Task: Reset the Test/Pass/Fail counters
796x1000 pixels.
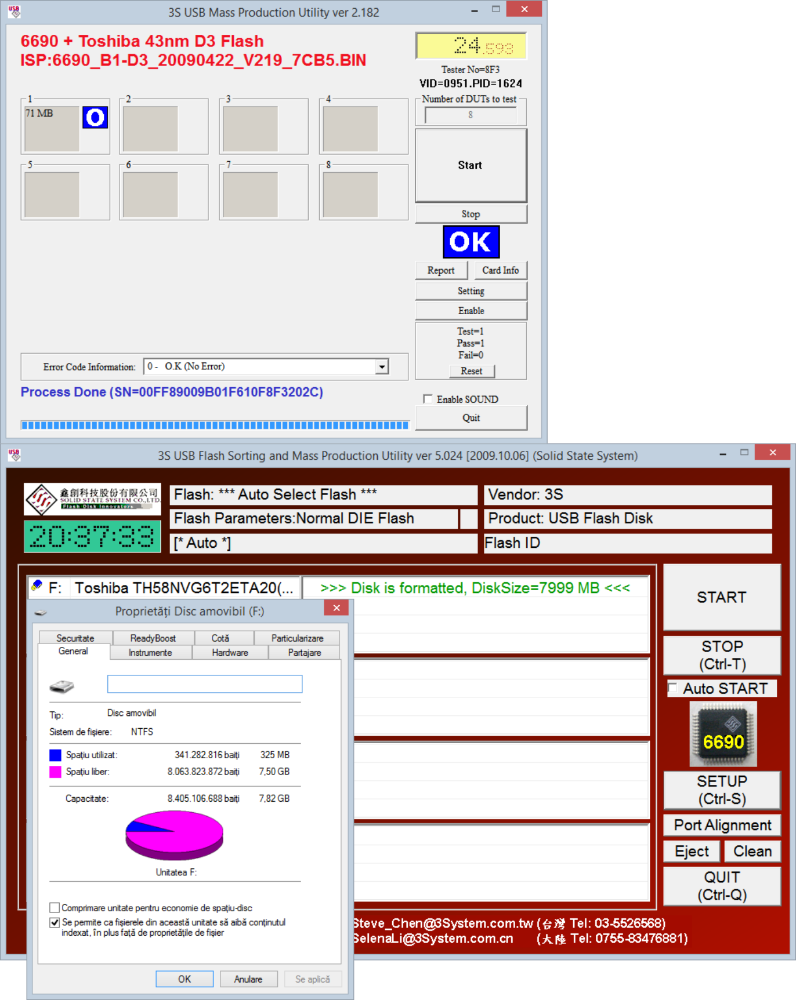Action: 471,371
